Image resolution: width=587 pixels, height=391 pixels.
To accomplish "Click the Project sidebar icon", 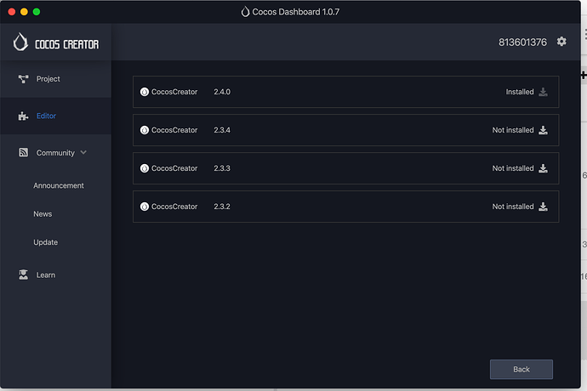I will (23, 79).
